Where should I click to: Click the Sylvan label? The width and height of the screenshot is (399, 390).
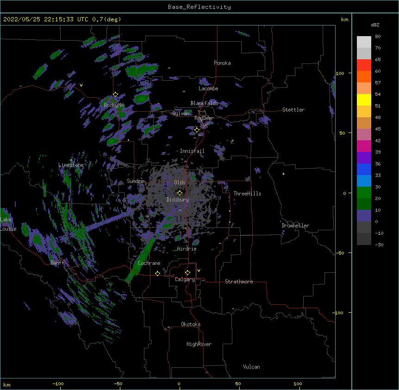181,113
